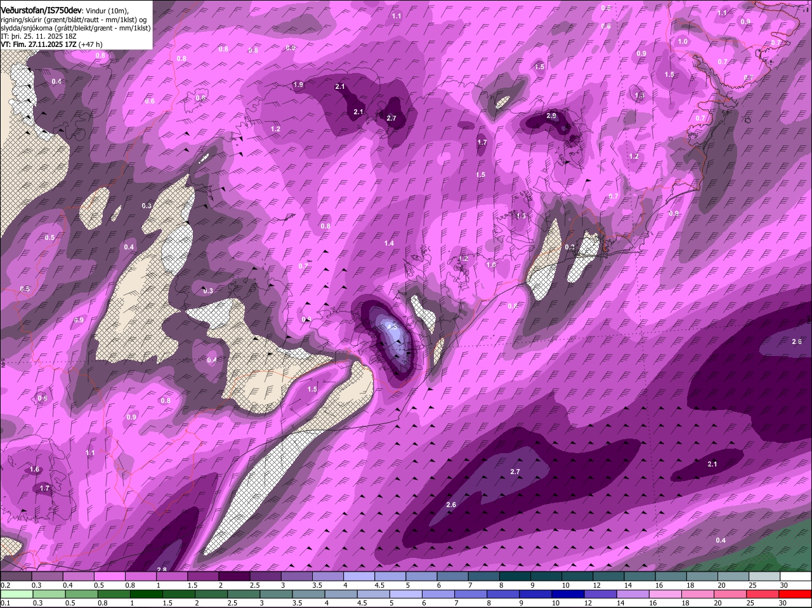Pick bottom-row swatch between 6 and 7
812x608 pixels.
(440, 594)
